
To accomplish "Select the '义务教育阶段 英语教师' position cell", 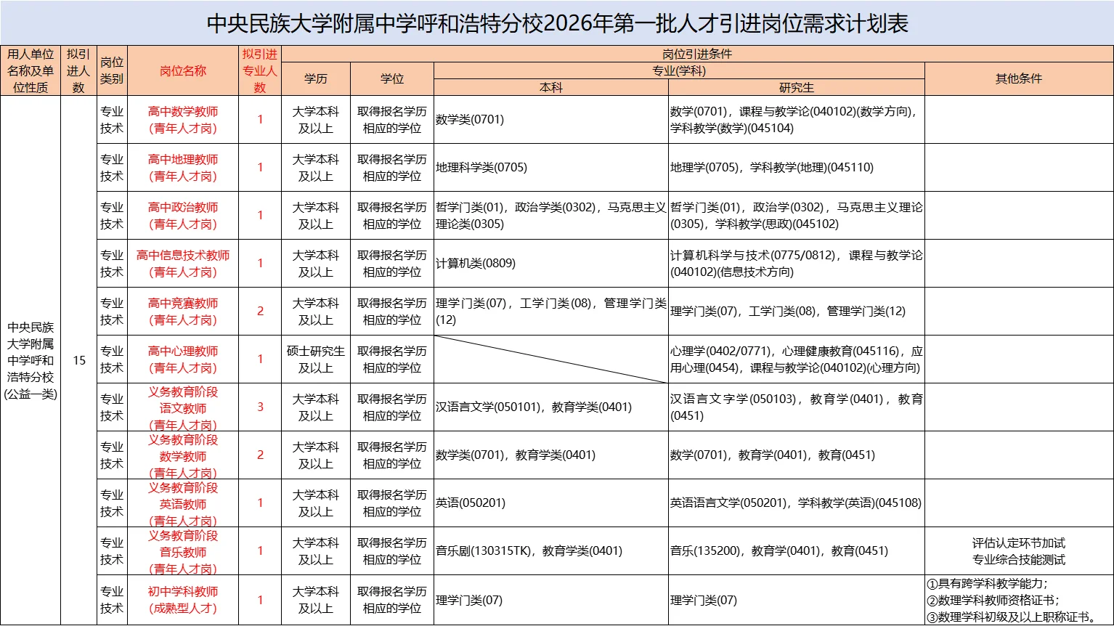I will 183,503.
